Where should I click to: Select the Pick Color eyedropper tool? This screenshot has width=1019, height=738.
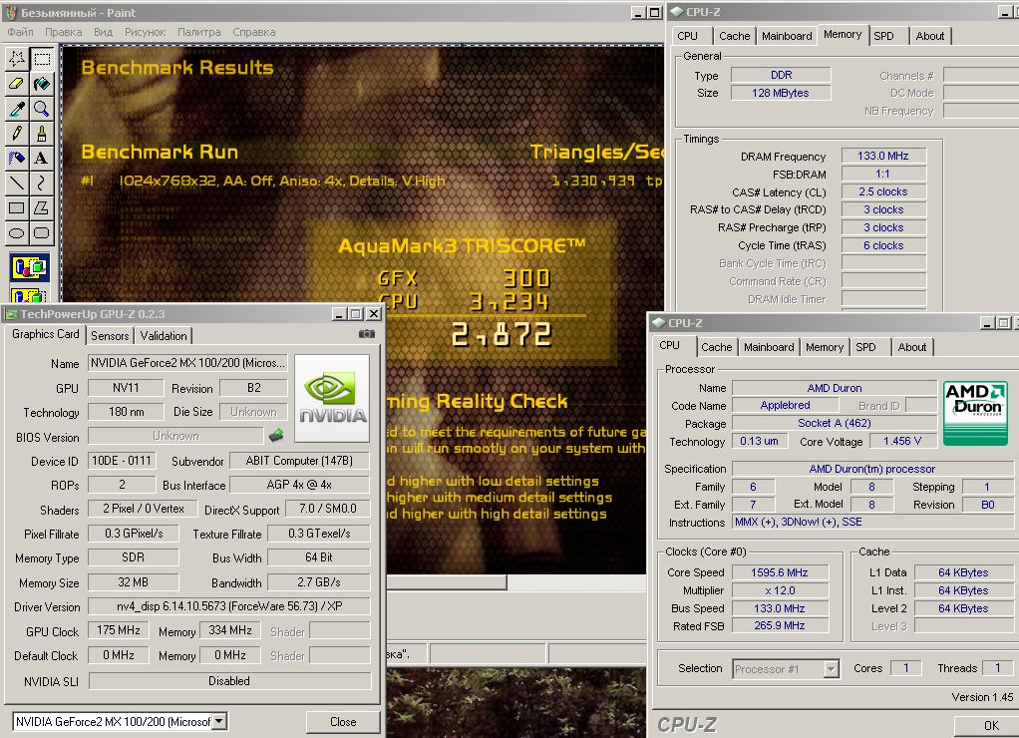point(17,109)
